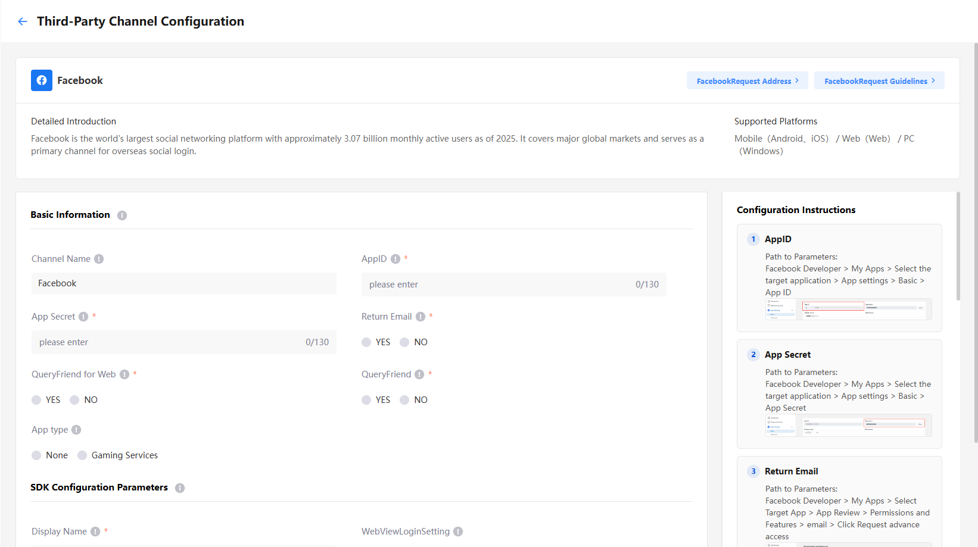Show App type info tooltip icon
This screenshot has height=547, width=978.
click(x=76, y=430)
